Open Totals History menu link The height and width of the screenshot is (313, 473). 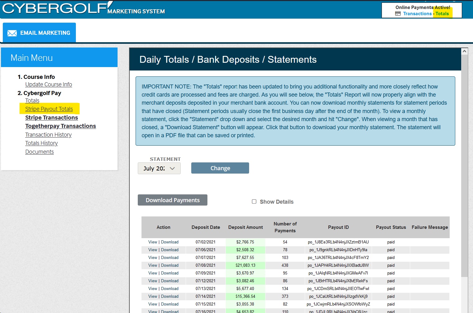pos(42,143)
